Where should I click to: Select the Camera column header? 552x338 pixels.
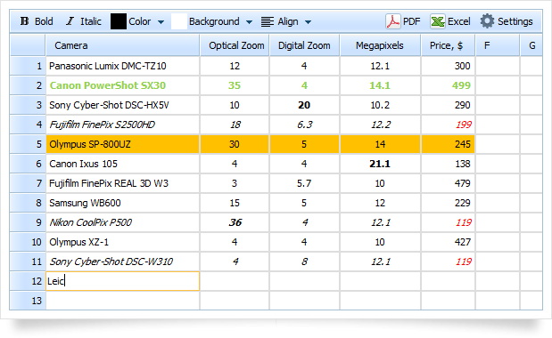click(x=122, y=45)
